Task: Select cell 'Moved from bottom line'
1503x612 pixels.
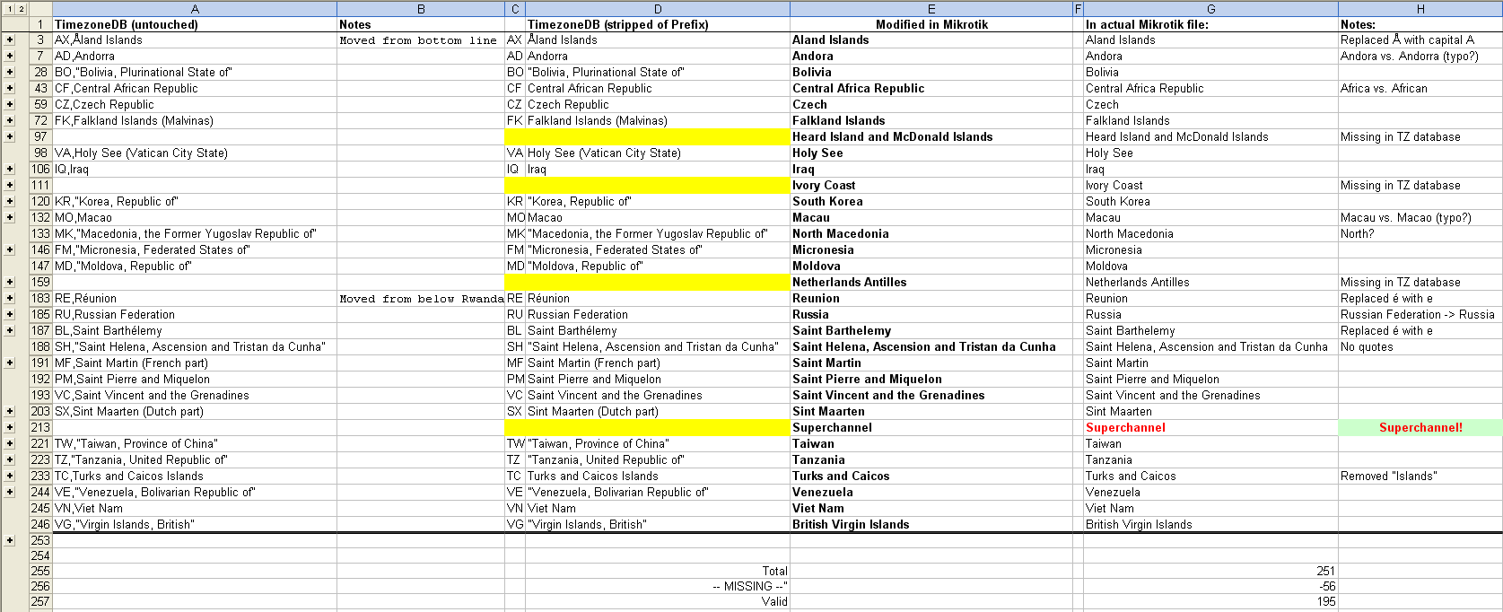Action: tap(421, 39)
